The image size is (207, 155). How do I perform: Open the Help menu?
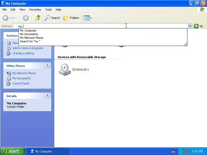pyautogui.click(x=58, y=10)
